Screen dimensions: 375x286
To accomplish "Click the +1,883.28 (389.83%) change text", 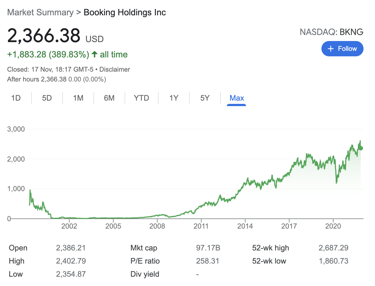I will [48, 54].
